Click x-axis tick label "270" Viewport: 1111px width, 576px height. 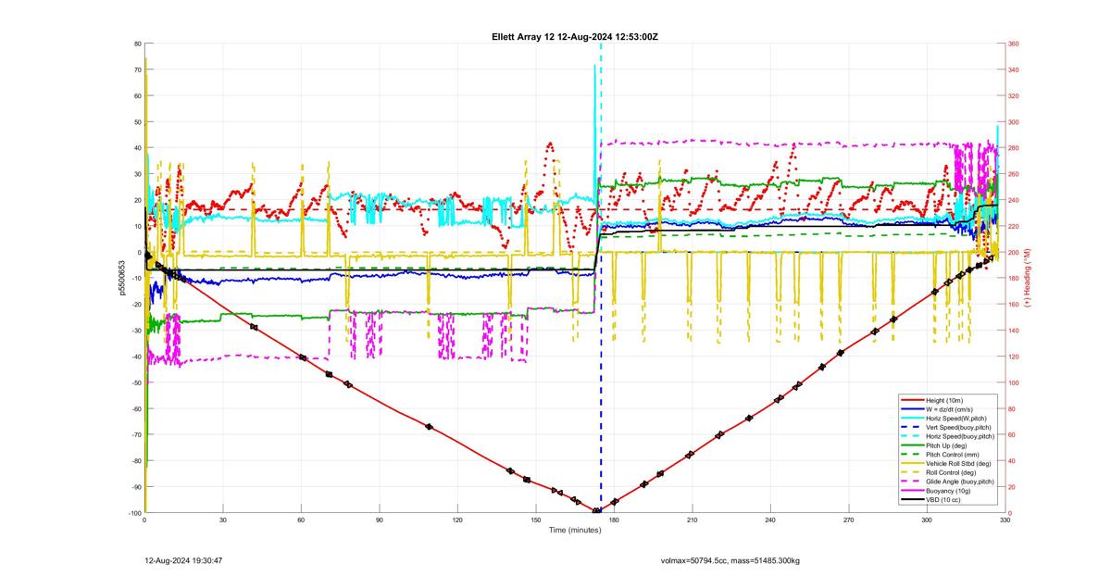848,520
